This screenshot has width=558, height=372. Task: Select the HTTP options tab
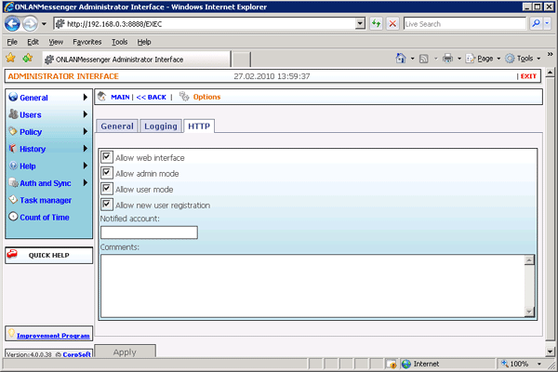(x=199, y=126)
